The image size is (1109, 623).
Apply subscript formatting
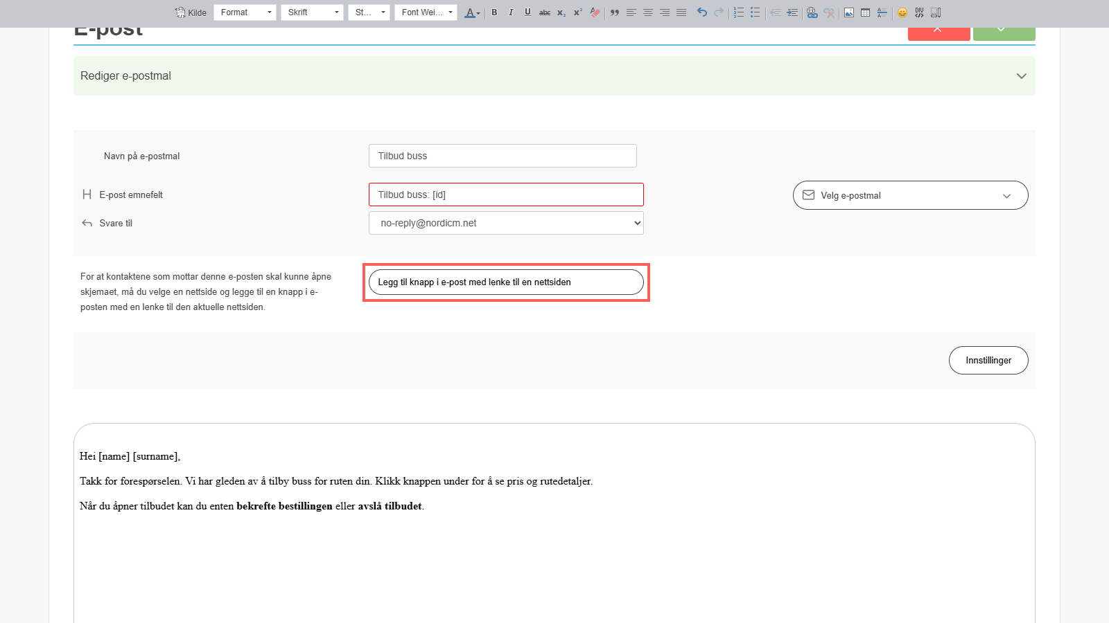(561, 12)
